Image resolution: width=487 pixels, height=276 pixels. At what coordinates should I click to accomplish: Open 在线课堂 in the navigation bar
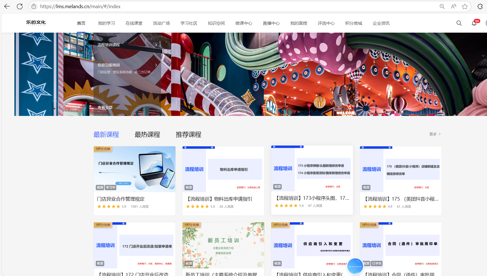point(134,23)
